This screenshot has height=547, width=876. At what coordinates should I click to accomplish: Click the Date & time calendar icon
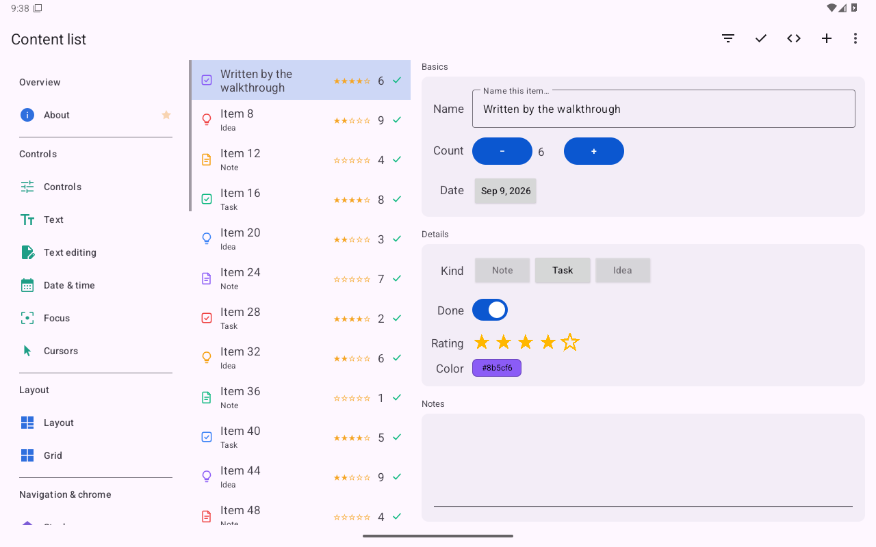[27, 285]
